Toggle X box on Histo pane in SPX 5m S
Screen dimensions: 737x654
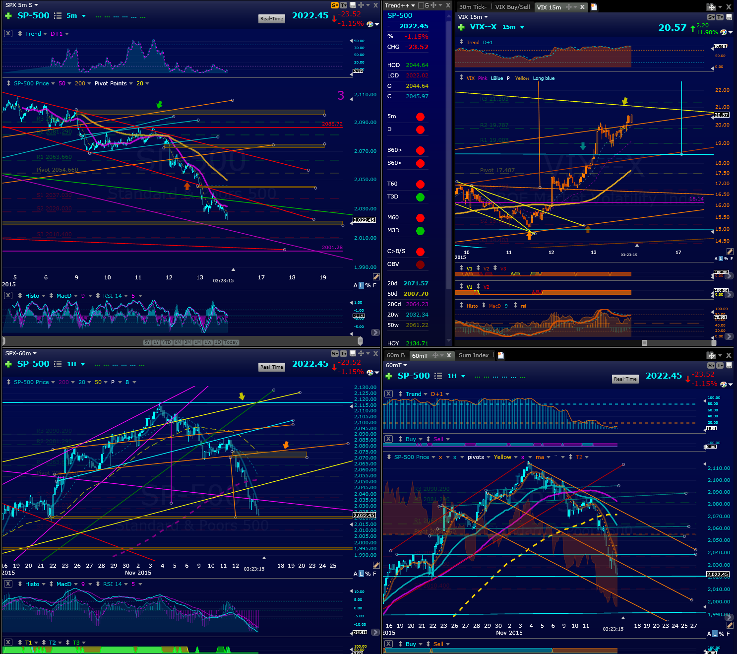tap(8, 296)
